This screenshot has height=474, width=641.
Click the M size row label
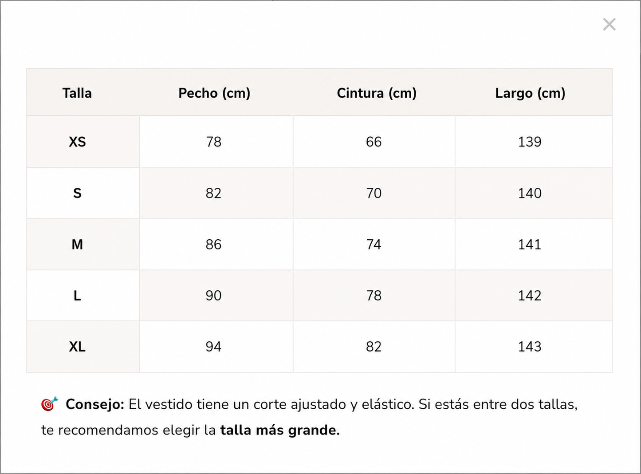point(77,245)
